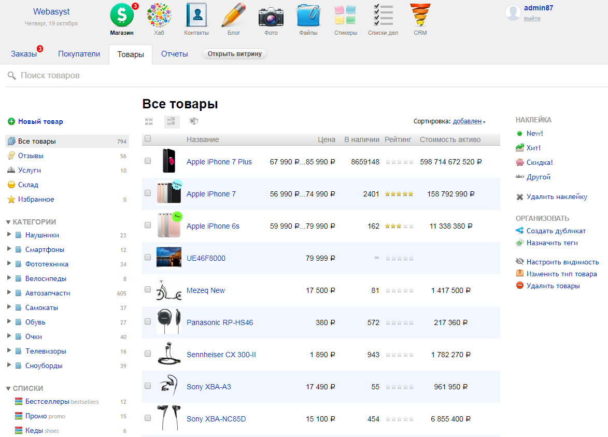608x437 pixels.
Task: Open the Заказы tab
Action: [24, 54]
